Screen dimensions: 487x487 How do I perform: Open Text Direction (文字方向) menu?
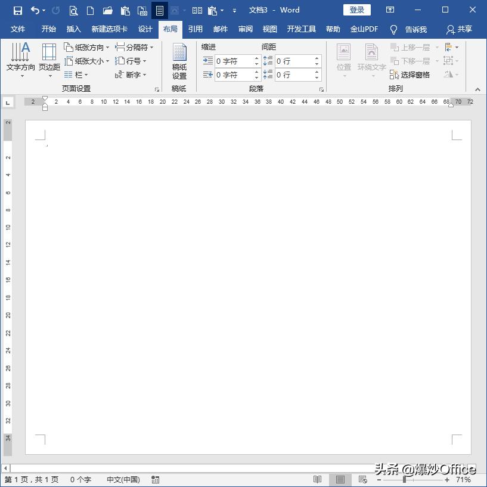coord(20,60)
